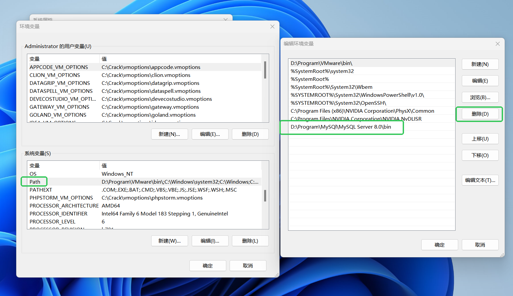
Task: Click the user variables list scrollbar thumb
Action: 265,70
